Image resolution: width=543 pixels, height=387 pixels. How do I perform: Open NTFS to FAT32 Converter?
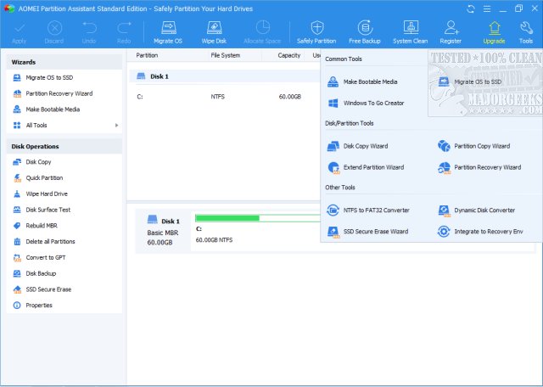375,210
